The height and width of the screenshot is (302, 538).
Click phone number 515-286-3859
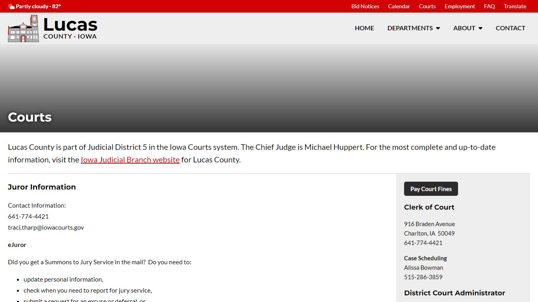click(x=423, y=277)
